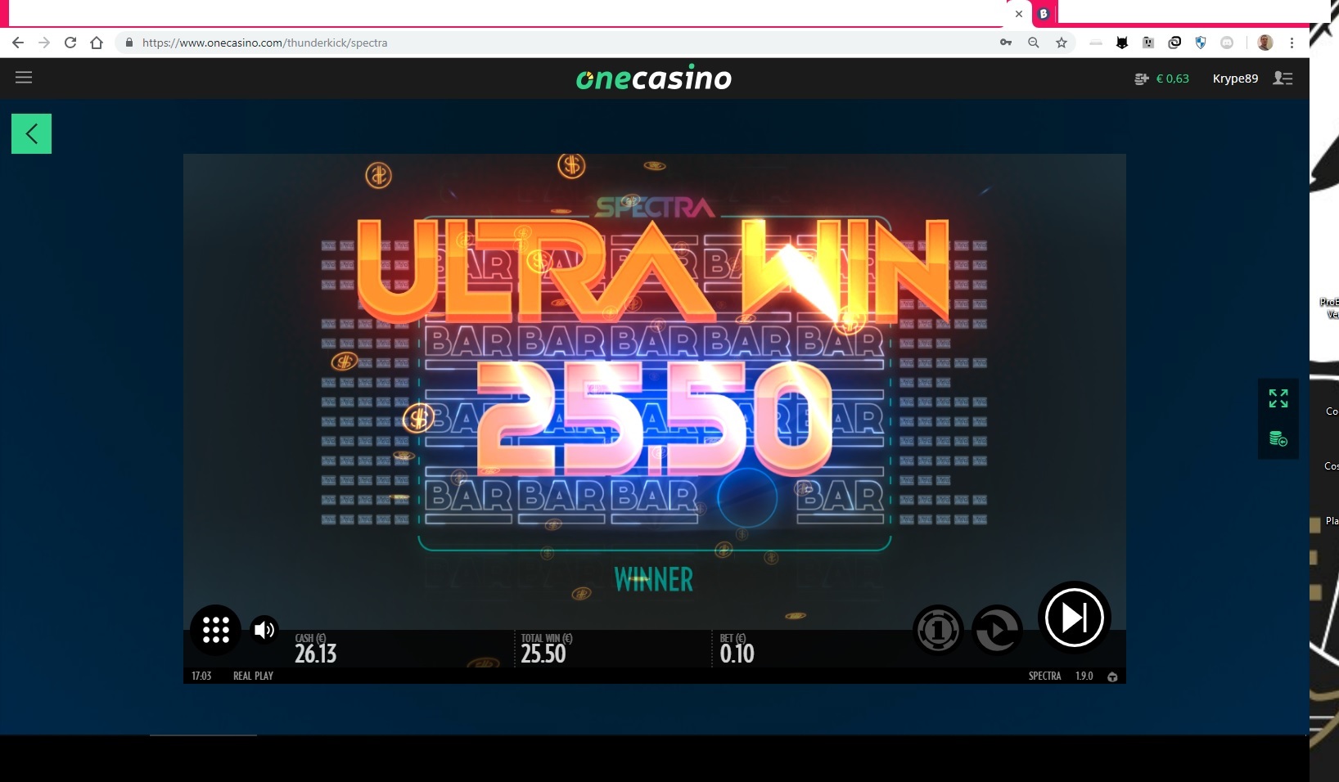Go back in the browser
This screenshot has height=782, width=1339.
click(18, 43)
